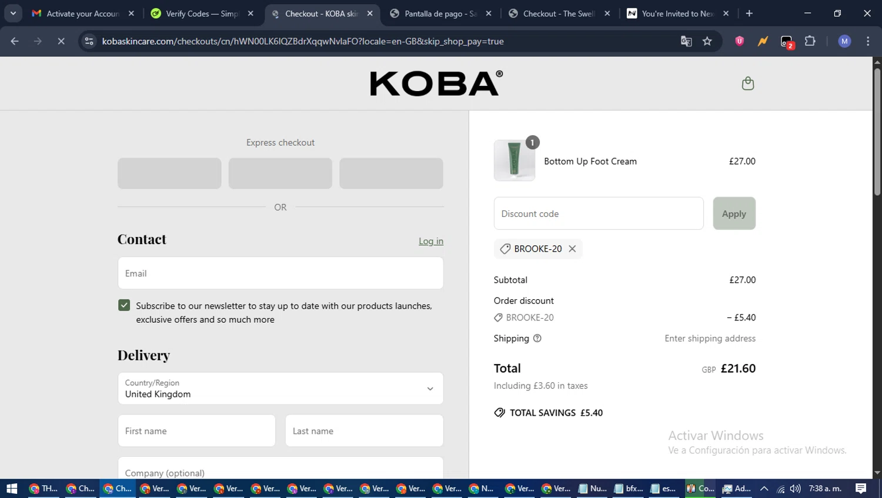Open the tab search dropdown arrow
Screen dimensions: 882x498
13,13
